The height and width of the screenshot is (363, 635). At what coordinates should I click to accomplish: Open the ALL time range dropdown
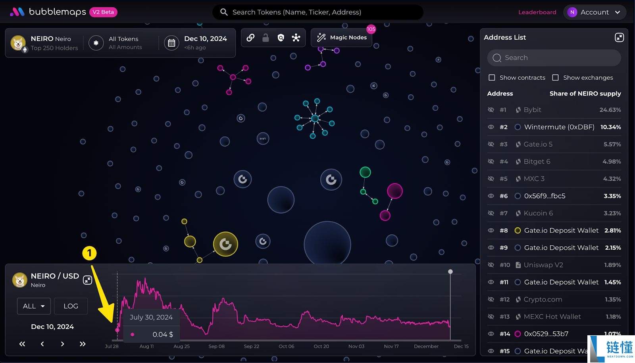click(34, 306)
